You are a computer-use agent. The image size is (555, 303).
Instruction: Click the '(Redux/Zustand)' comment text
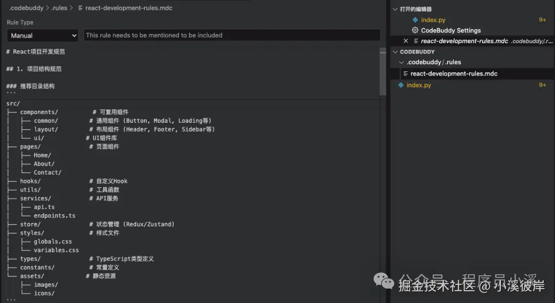149,224
